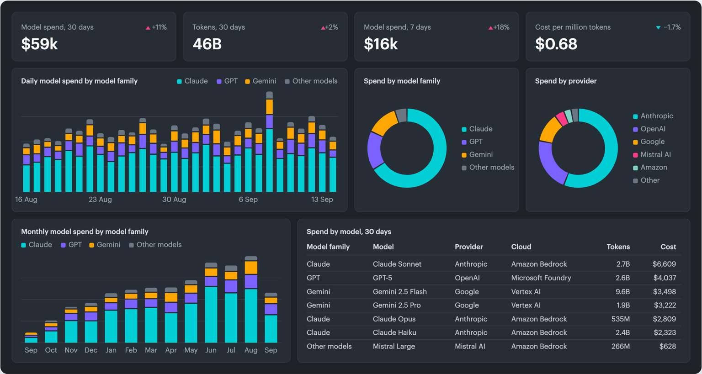The height and width of the screenshot is (374, 702).
Task: Select Gemini label in Spend by model family legend
Action: click(481, 154)
